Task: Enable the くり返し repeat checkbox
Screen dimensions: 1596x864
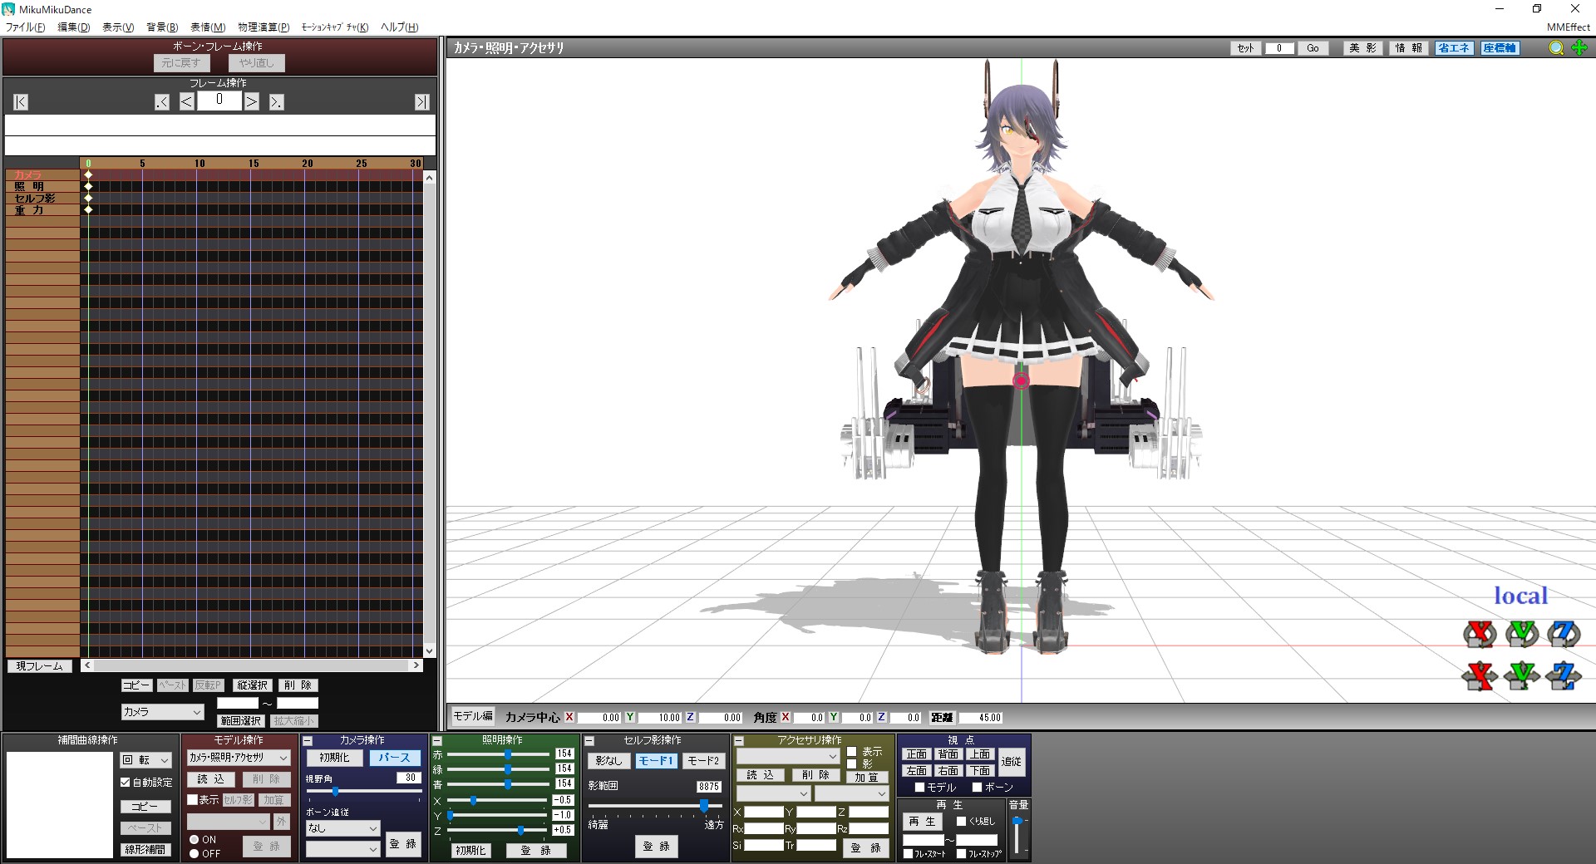Action: coord(962,821)
